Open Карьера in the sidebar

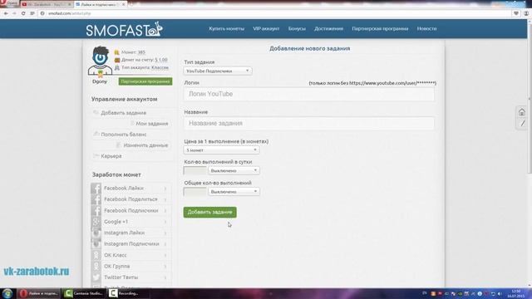(111, 156)
